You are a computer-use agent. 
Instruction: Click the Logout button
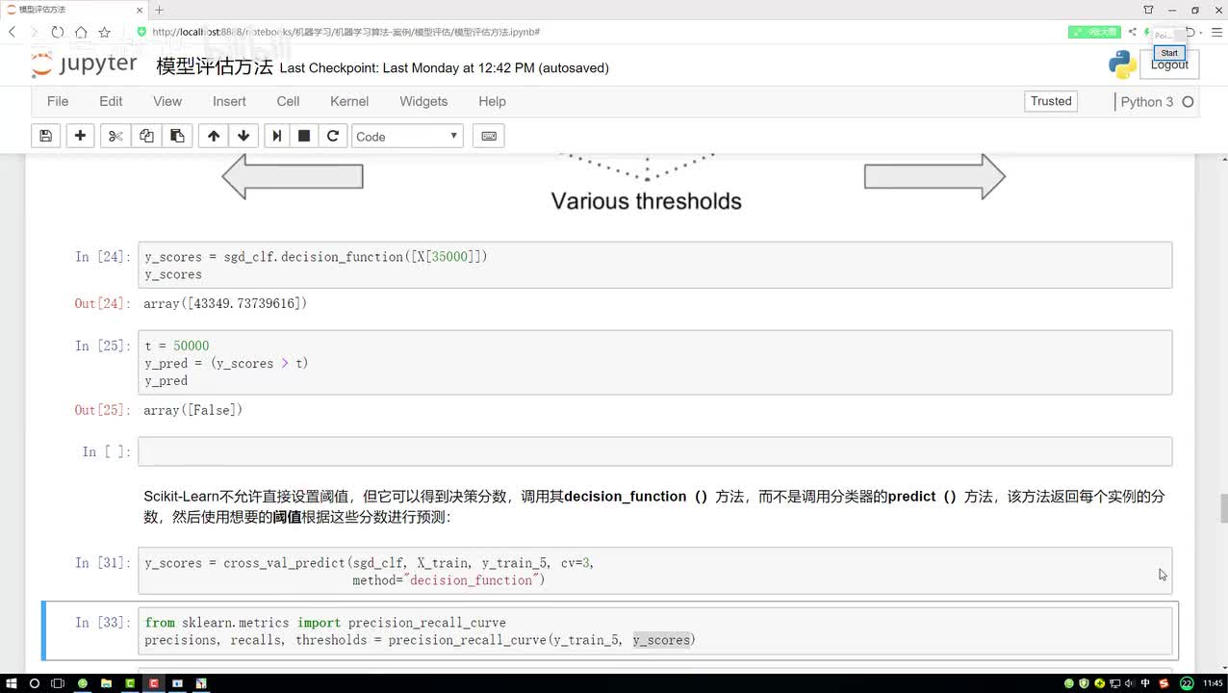click(1169, 64)
